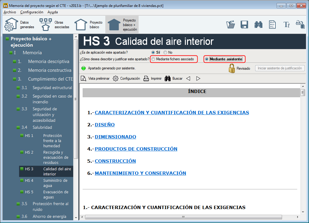Click the printer export icon top-right
The height and width of the screenshot is (223, 309).
[300, 25]
